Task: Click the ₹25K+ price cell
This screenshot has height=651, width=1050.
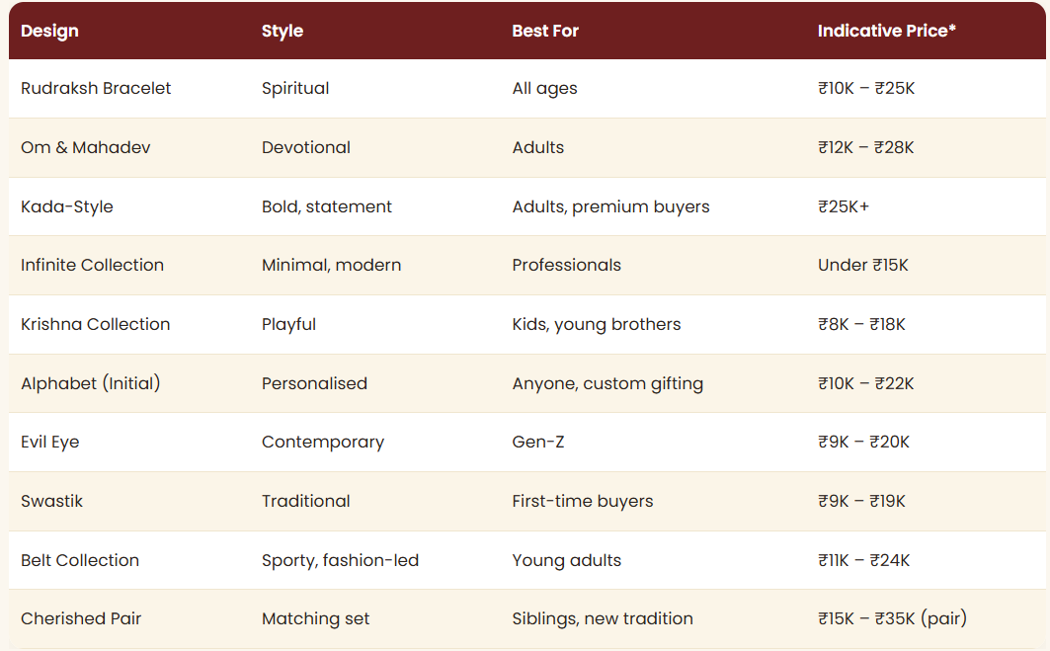Action: (844, 206)
